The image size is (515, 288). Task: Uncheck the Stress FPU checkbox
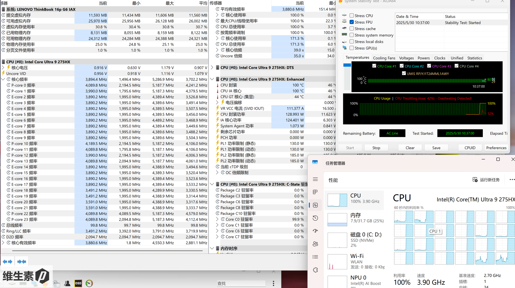[352, 22]
